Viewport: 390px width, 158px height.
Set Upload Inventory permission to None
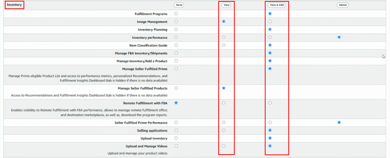(176, 138)
